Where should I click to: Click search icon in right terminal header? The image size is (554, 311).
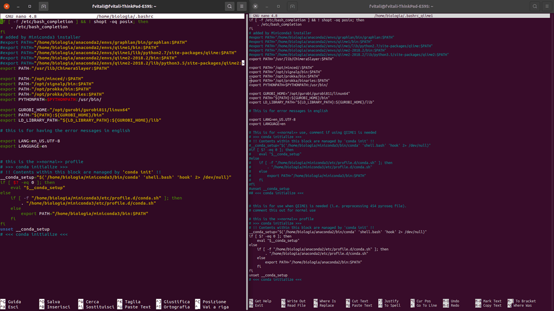pos(535,6)
